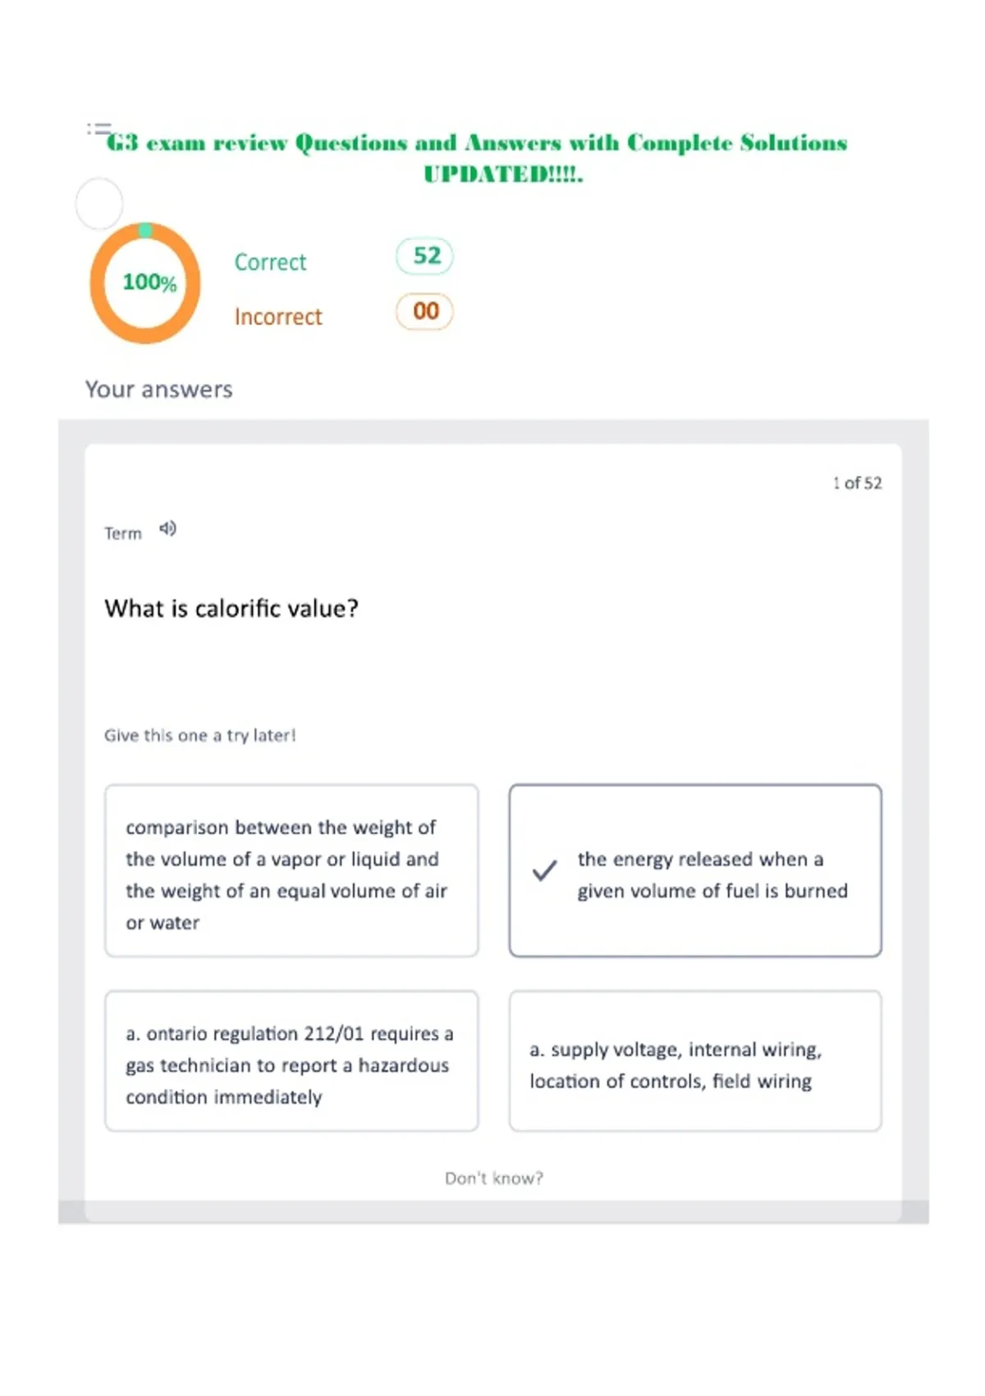Click the checkmark icon in the correct answer
The height and width of the screenshot is (1396, 985).
544,870
